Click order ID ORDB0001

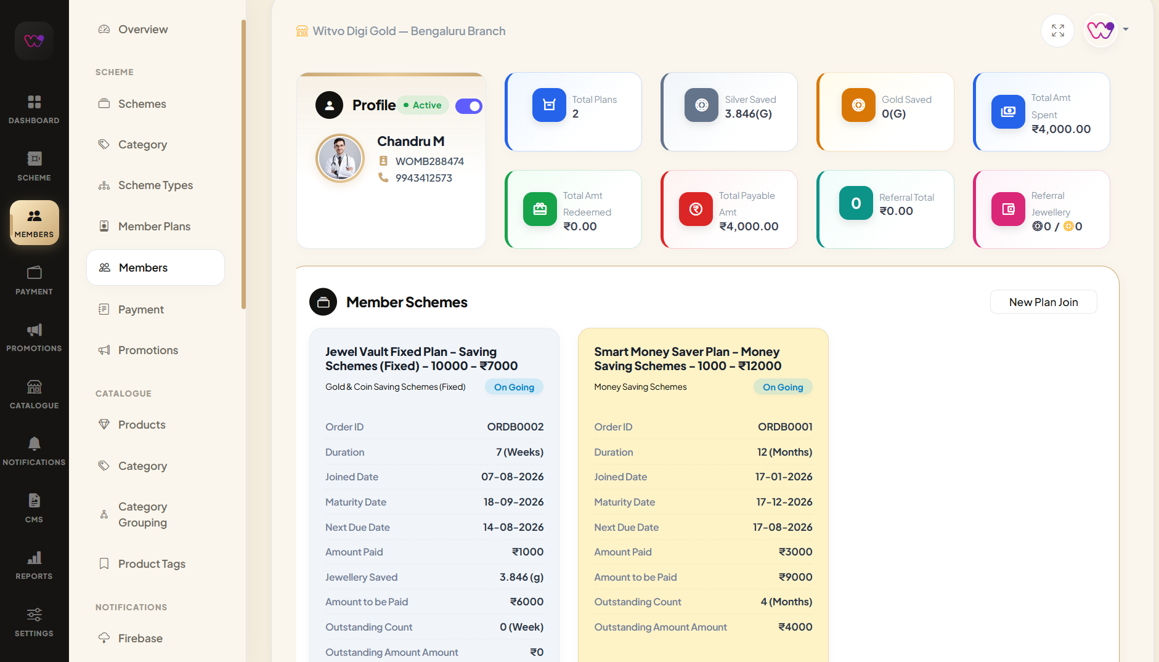pos(785,427)
